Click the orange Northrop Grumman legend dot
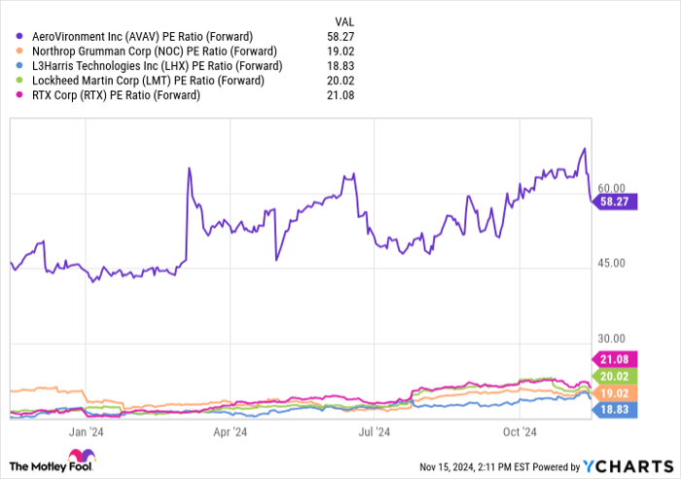Image resolution: width=681 pixels, height=479 pixels. (19, 52)
